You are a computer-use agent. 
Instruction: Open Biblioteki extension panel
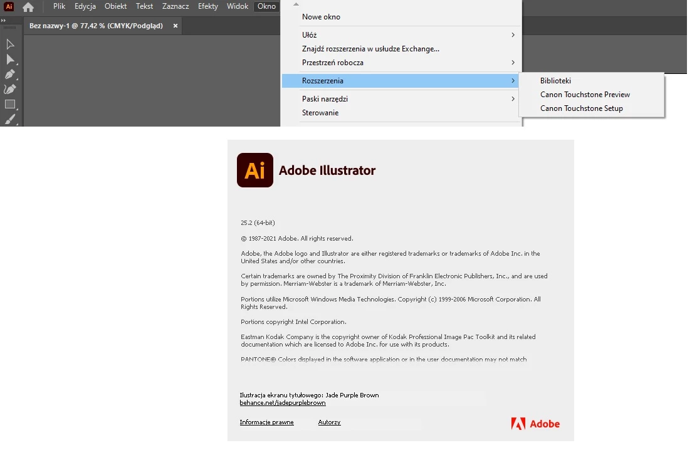point(592,81)
